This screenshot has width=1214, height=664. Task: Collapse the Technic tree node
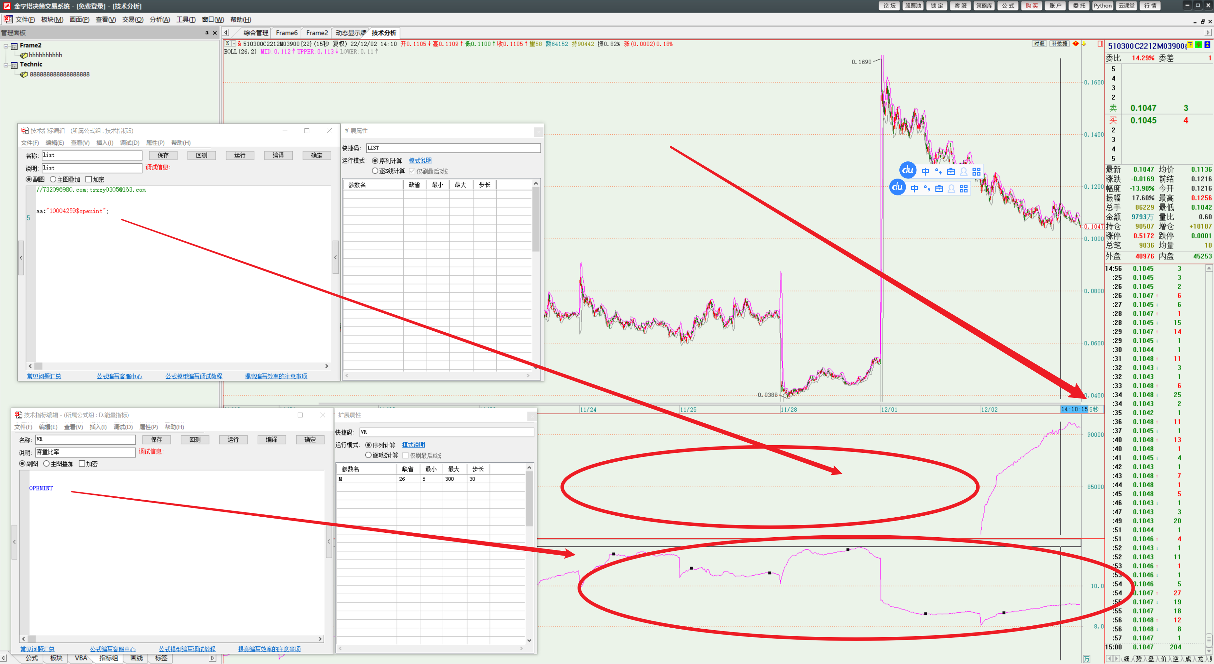click(6, 65)
